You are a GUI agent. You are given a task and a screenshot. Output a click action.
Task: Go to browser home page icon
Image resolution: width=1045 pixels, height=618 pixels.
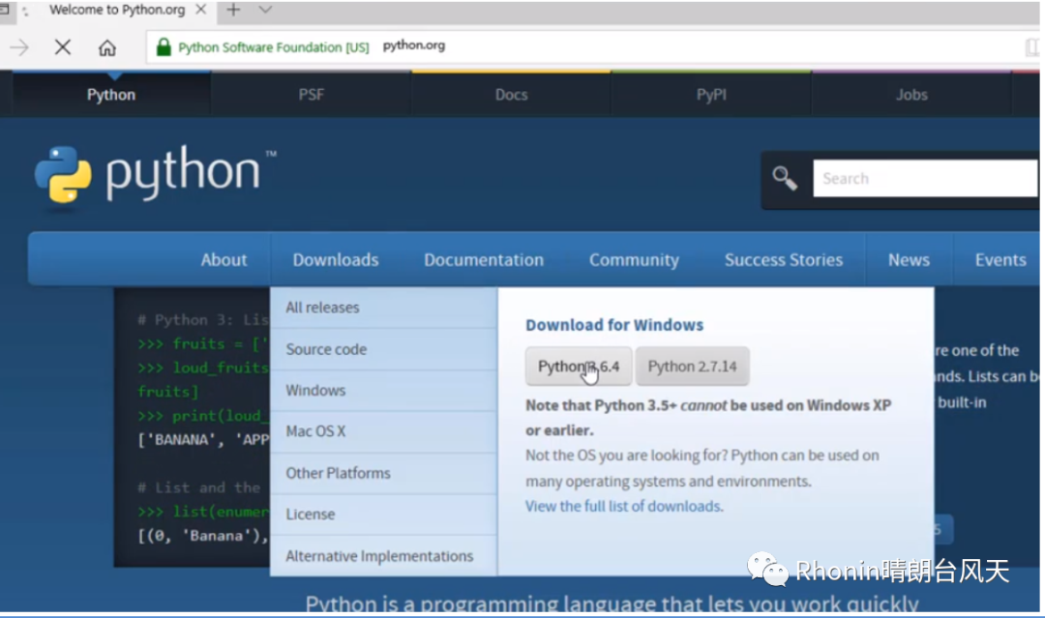pyautogui.click(x=107, y=48)
